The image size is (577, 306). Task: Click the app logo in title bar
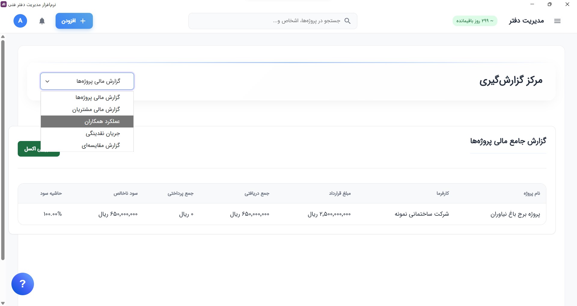tap(3, 4)
